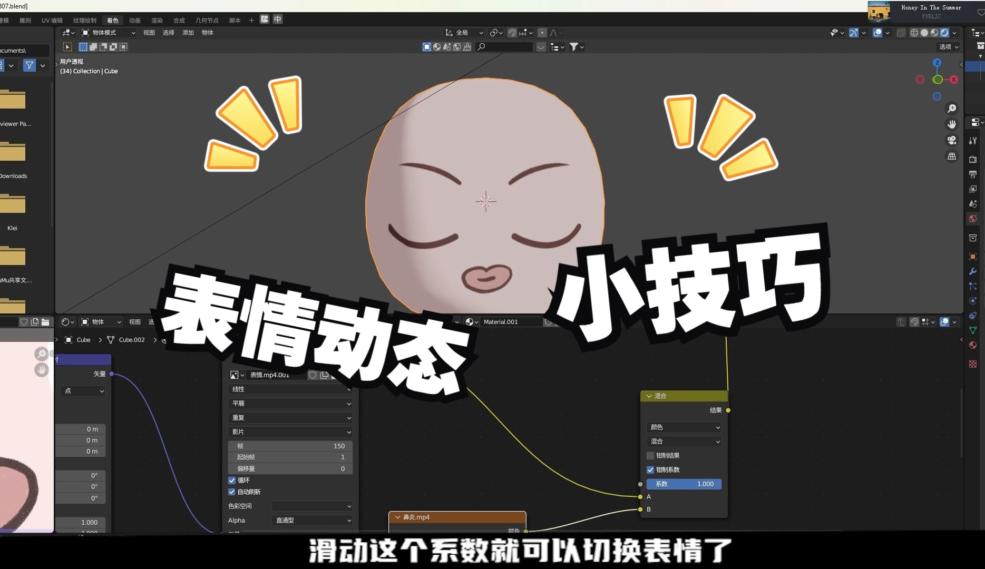This screenshot has width=985, height=569.
Task: Disable the 钳制系数 checkbox
Action: point(650,470)
